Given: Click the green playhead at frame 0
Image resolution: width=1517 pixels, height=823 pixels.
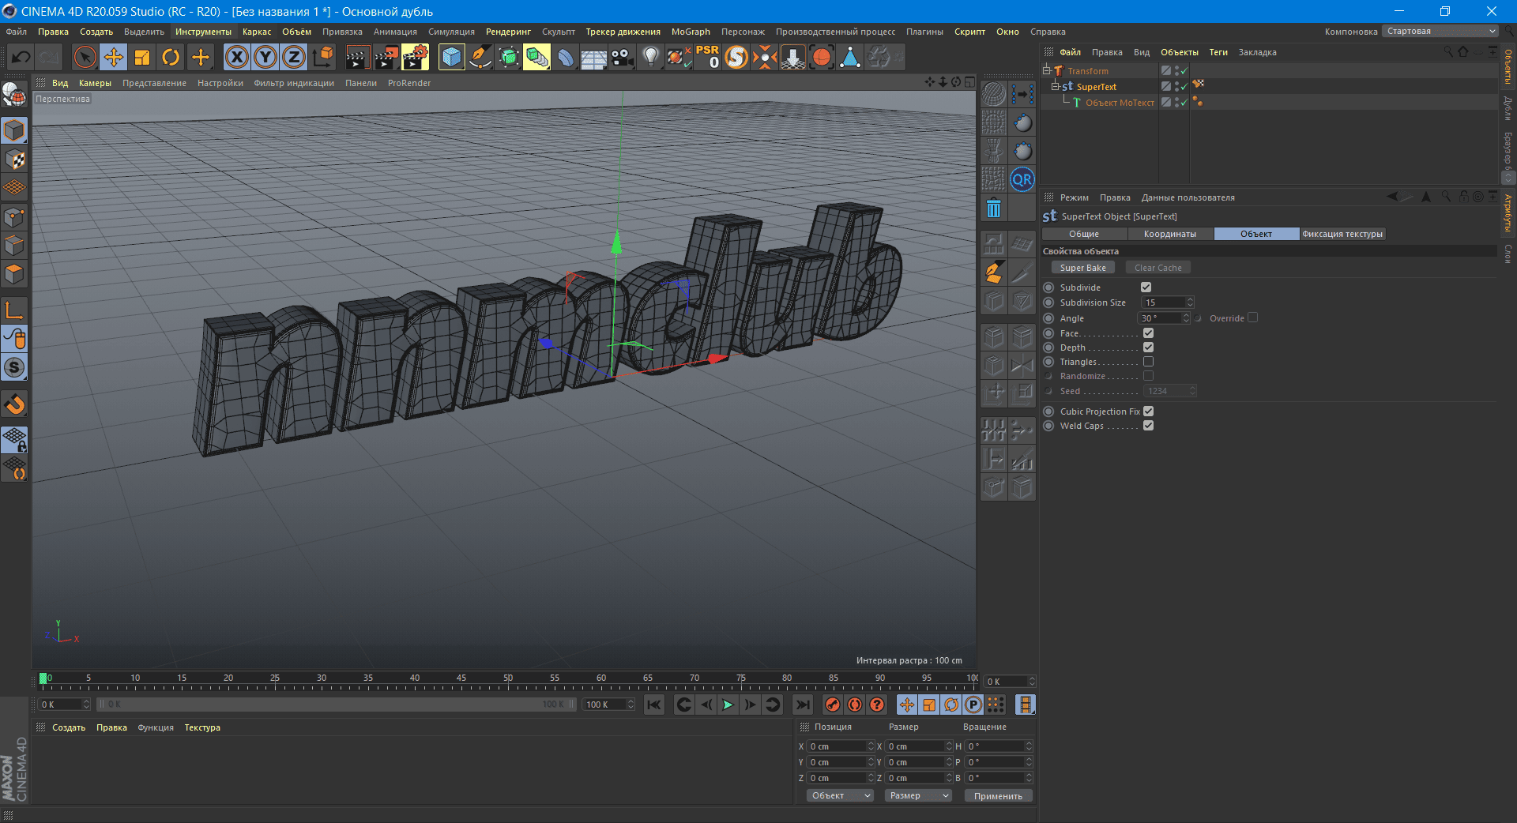Looking at the screenshot, I should 43,678.
